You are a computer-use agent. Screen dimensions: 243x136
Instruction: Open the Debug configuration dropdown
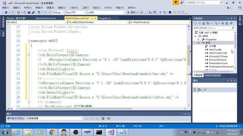click(58, 12)
